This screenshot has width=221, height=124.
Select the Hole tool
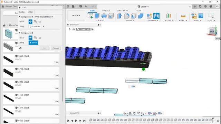(111, 15)
